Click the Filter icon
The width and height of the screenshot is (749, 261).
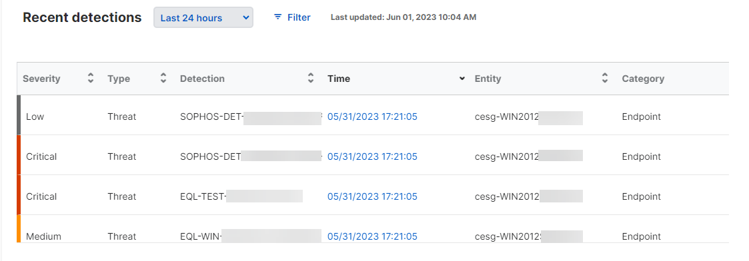(277, 17)
